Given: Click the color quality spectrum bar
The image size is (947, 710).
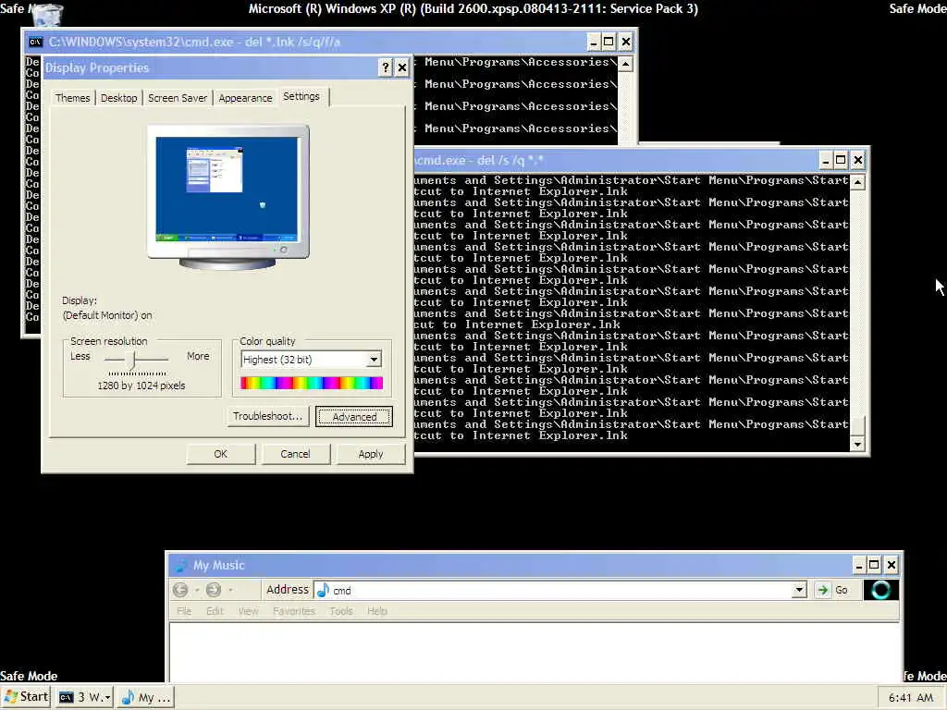Looking at the screenshot, I should coord(312,383).
